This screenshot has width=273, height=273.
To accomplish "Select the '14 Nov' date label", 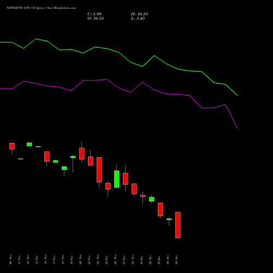I will [x=45, y=259].
